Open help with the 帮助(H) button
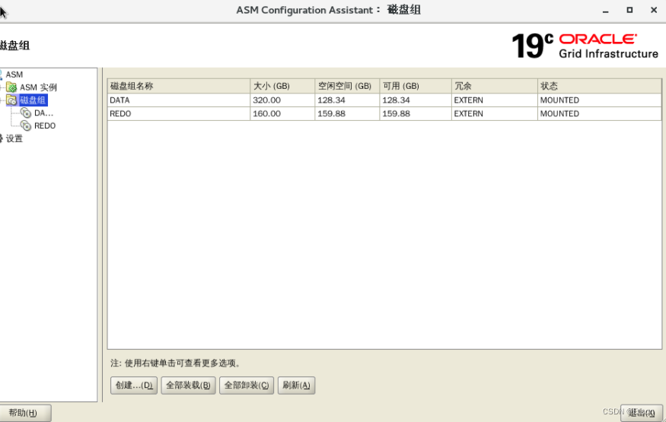Image resolution: width=666 pixels, height=422 pixels. [24, 413]
